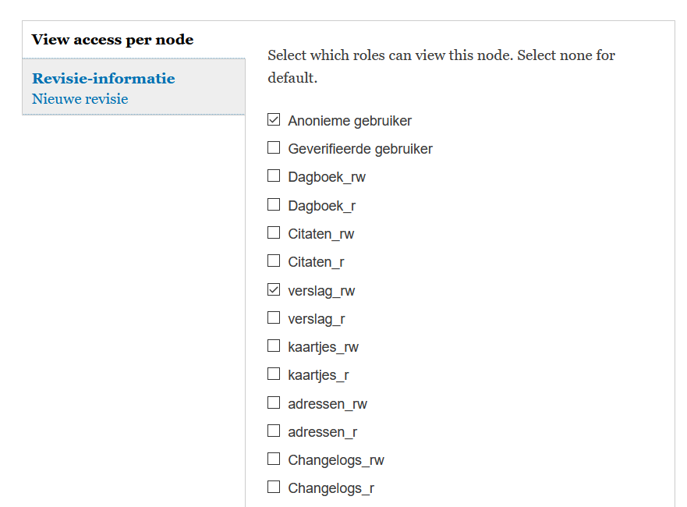This screenshot has width=687, height=507.
Task: Check the kaartjes_rw role box
Action: (274, 346)
